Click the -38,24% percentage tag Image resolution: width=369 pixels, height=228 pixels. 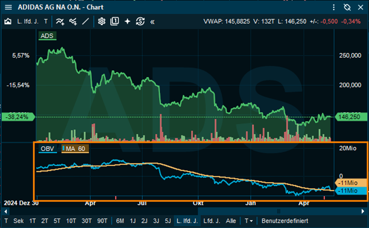(18, 117)
